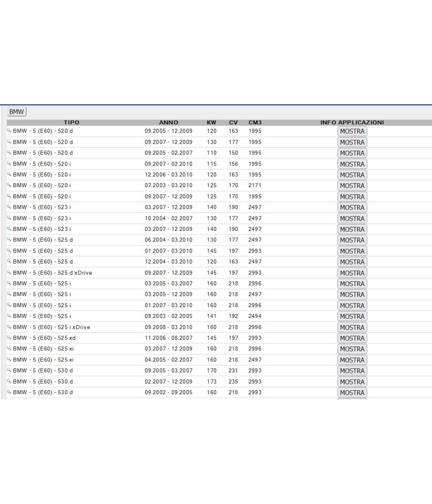
Task: Show applications for 520 d 130 kW
Action: coord(352,142)
